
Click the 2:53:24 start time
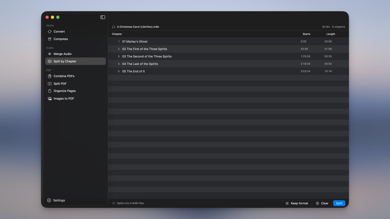coord(305,71)
